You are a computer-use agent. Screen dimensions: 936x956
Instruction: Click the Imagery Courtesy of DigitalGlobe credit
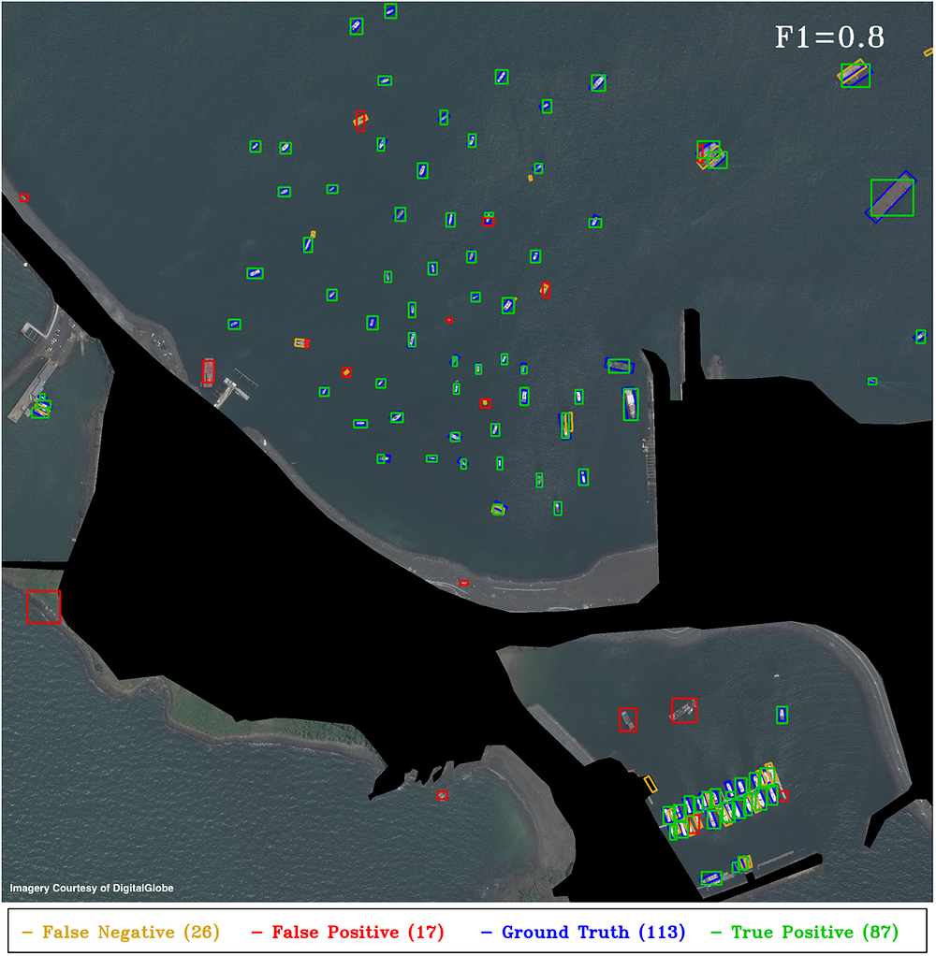click(x=92, y=888)
